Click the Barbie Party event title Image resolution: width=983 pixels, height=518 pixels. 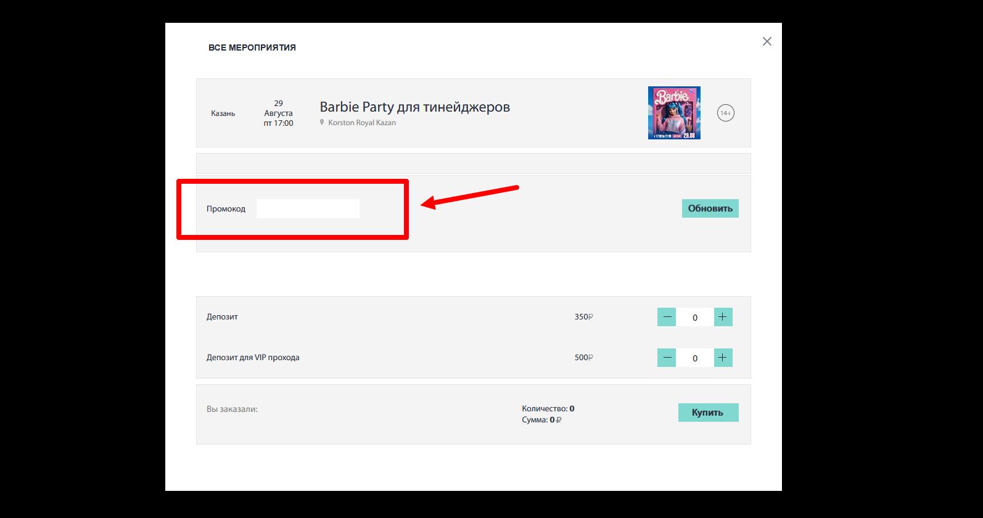click(414, 107)
